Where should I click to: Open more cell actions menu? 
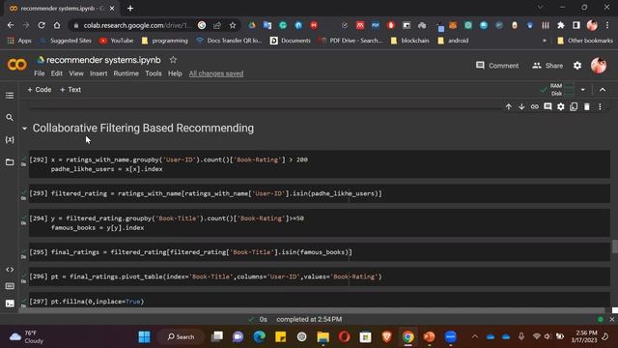click(x=600, y=106)
